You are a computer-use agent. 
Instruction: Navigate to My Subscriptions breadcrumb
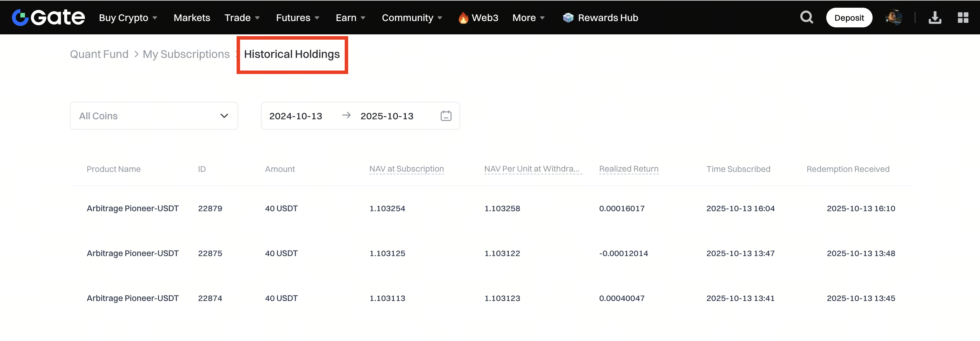tap(186, 54)
